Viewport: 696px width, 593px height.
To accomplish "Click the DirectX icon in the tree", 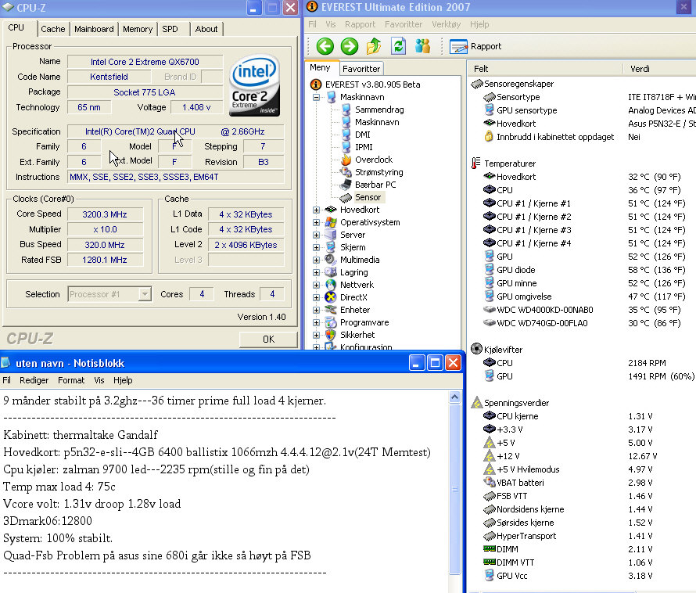I will tap(331, 297).
